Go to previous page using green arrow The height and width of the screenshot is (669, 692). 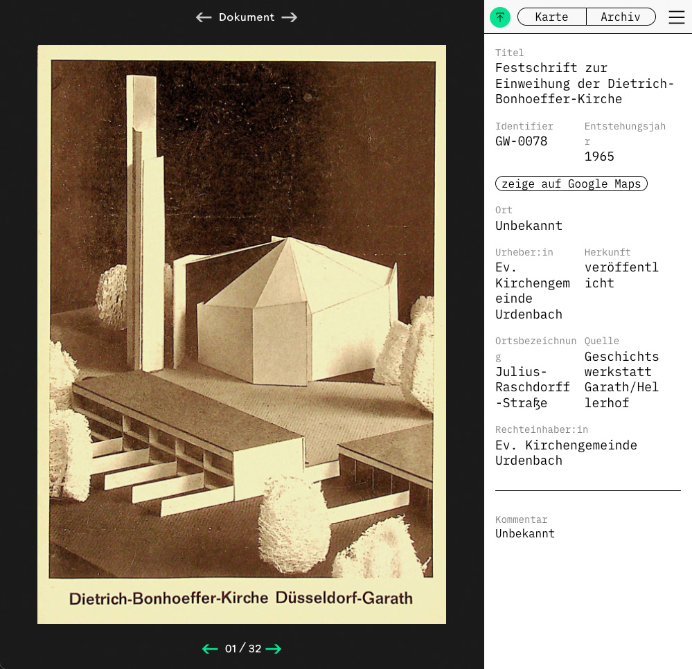(x=210, y=649)
